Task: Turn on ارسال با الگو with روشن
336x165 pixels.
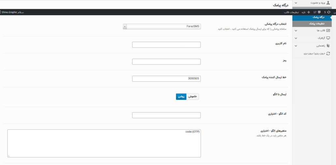Action: (181, 97)
